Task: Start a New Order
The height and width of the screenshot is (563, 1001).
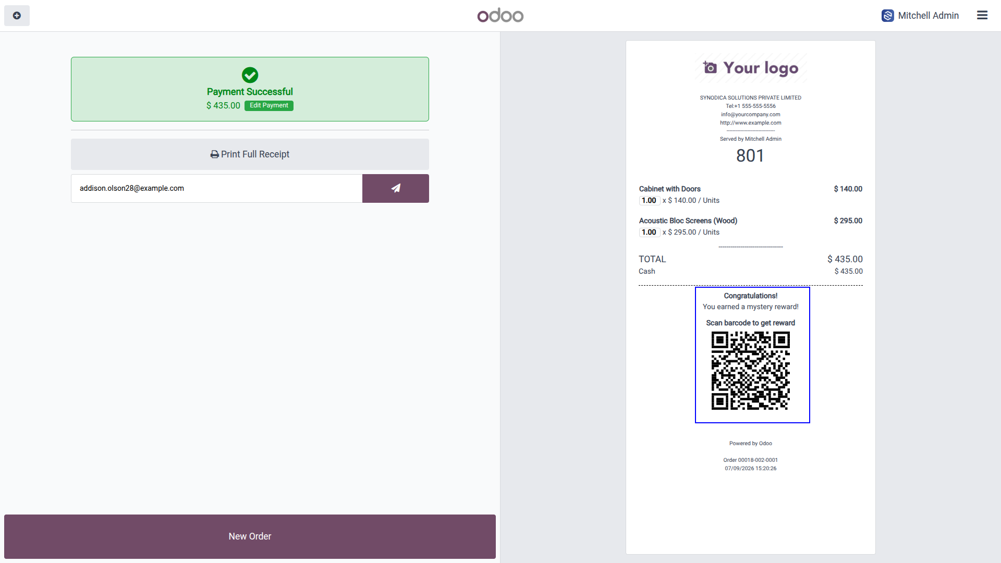Action: (x=250, y=536)
